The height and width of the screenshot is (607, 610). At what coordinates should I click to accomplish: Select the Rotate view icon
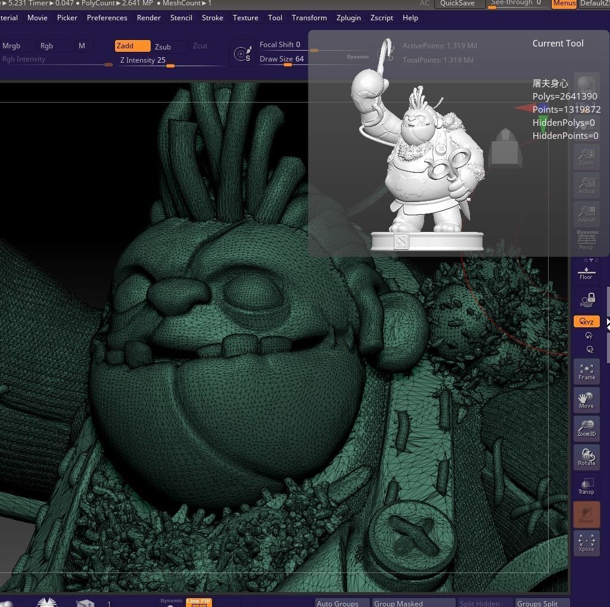(x=586, y=457)
